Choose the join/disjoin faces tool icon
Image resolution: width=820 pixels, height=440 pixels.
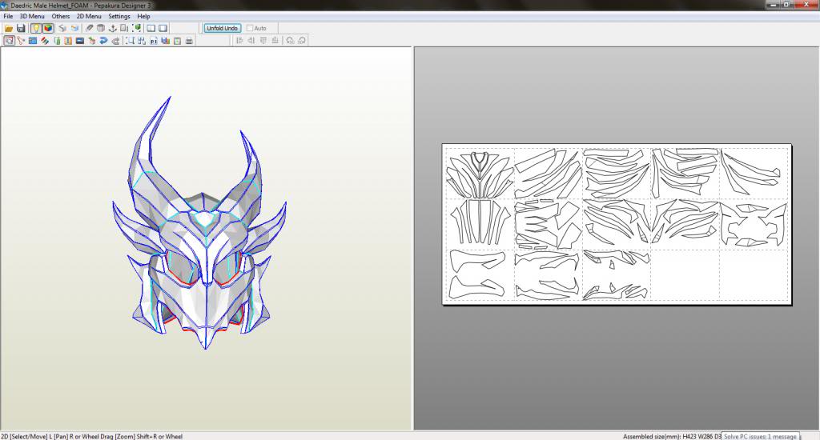click(x=21, y=41)
